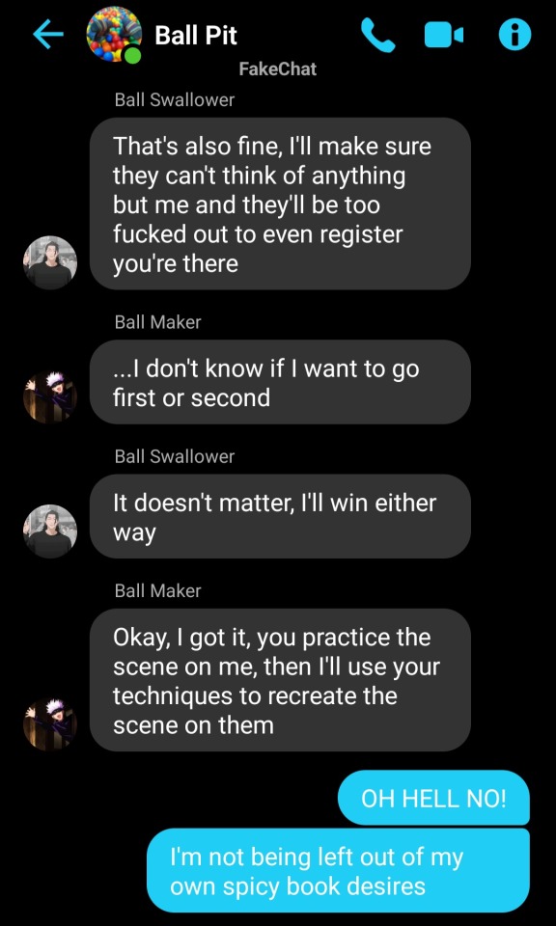The height and width of the screenshot is (926, 556).
Task: Open the Ball Pit group avatar
Action: coord(114,35)
